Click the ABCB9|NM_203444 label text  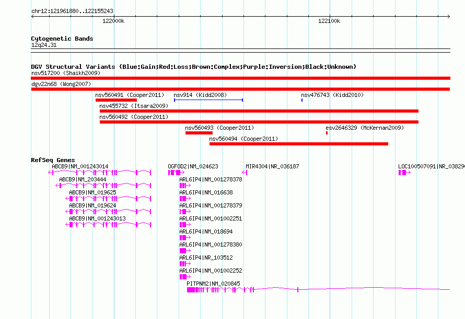83,179
